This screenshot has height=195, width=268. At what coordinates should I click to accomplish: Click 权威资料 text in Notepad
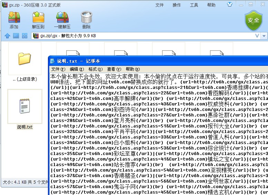click(218, 104)
